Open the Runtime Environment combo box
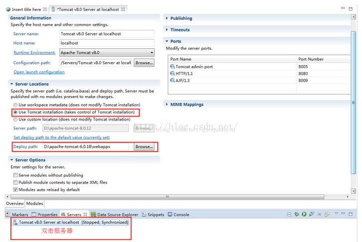The width and height of the screenshot is (362, 242). pos(107,53)
